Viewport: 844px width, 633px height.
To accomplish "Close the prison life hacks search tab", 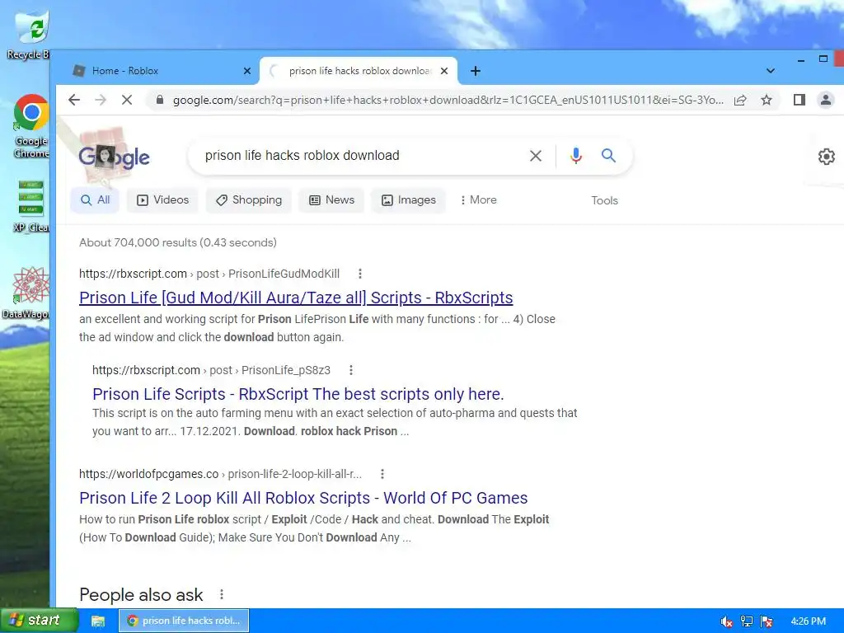I will tap(444, 71).
